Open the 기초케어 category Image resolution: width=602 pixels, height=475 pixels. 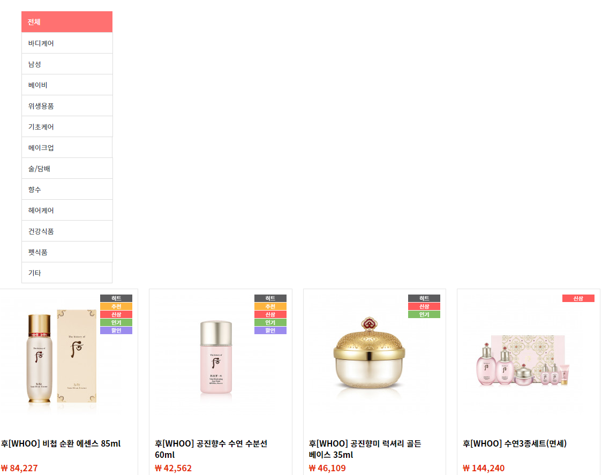[x=67, y=127]
